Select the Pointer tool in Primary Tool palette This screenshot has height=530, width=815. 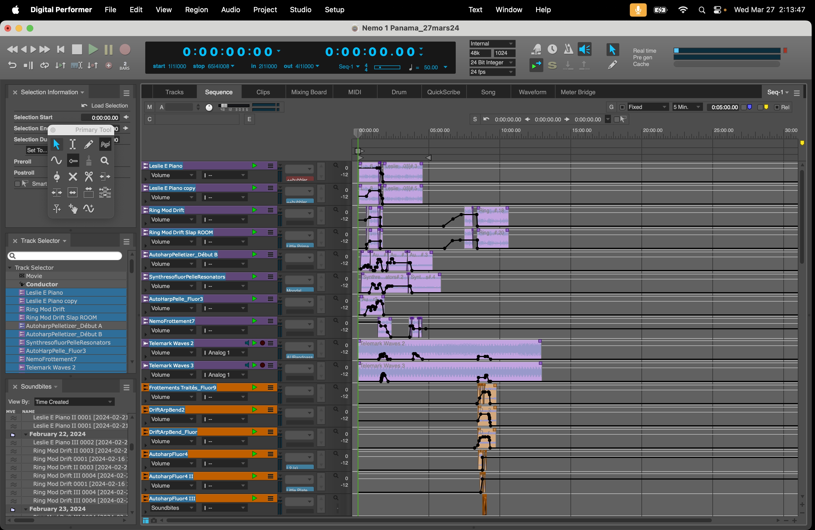coord(57,144)
